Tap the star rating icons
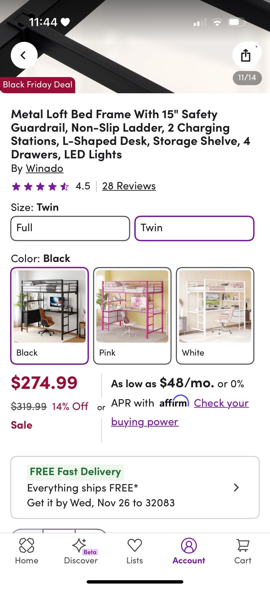270x589 pixels. point(40,186)
